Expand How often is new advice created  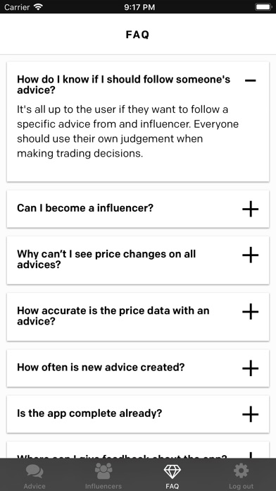(251, 368)
